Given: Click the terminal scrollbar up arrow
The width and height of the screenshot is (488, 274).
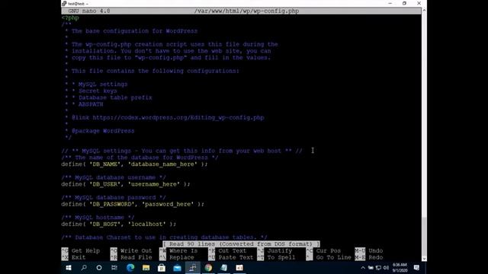Looking at the screenshot, I should click(x=424, y=11).
